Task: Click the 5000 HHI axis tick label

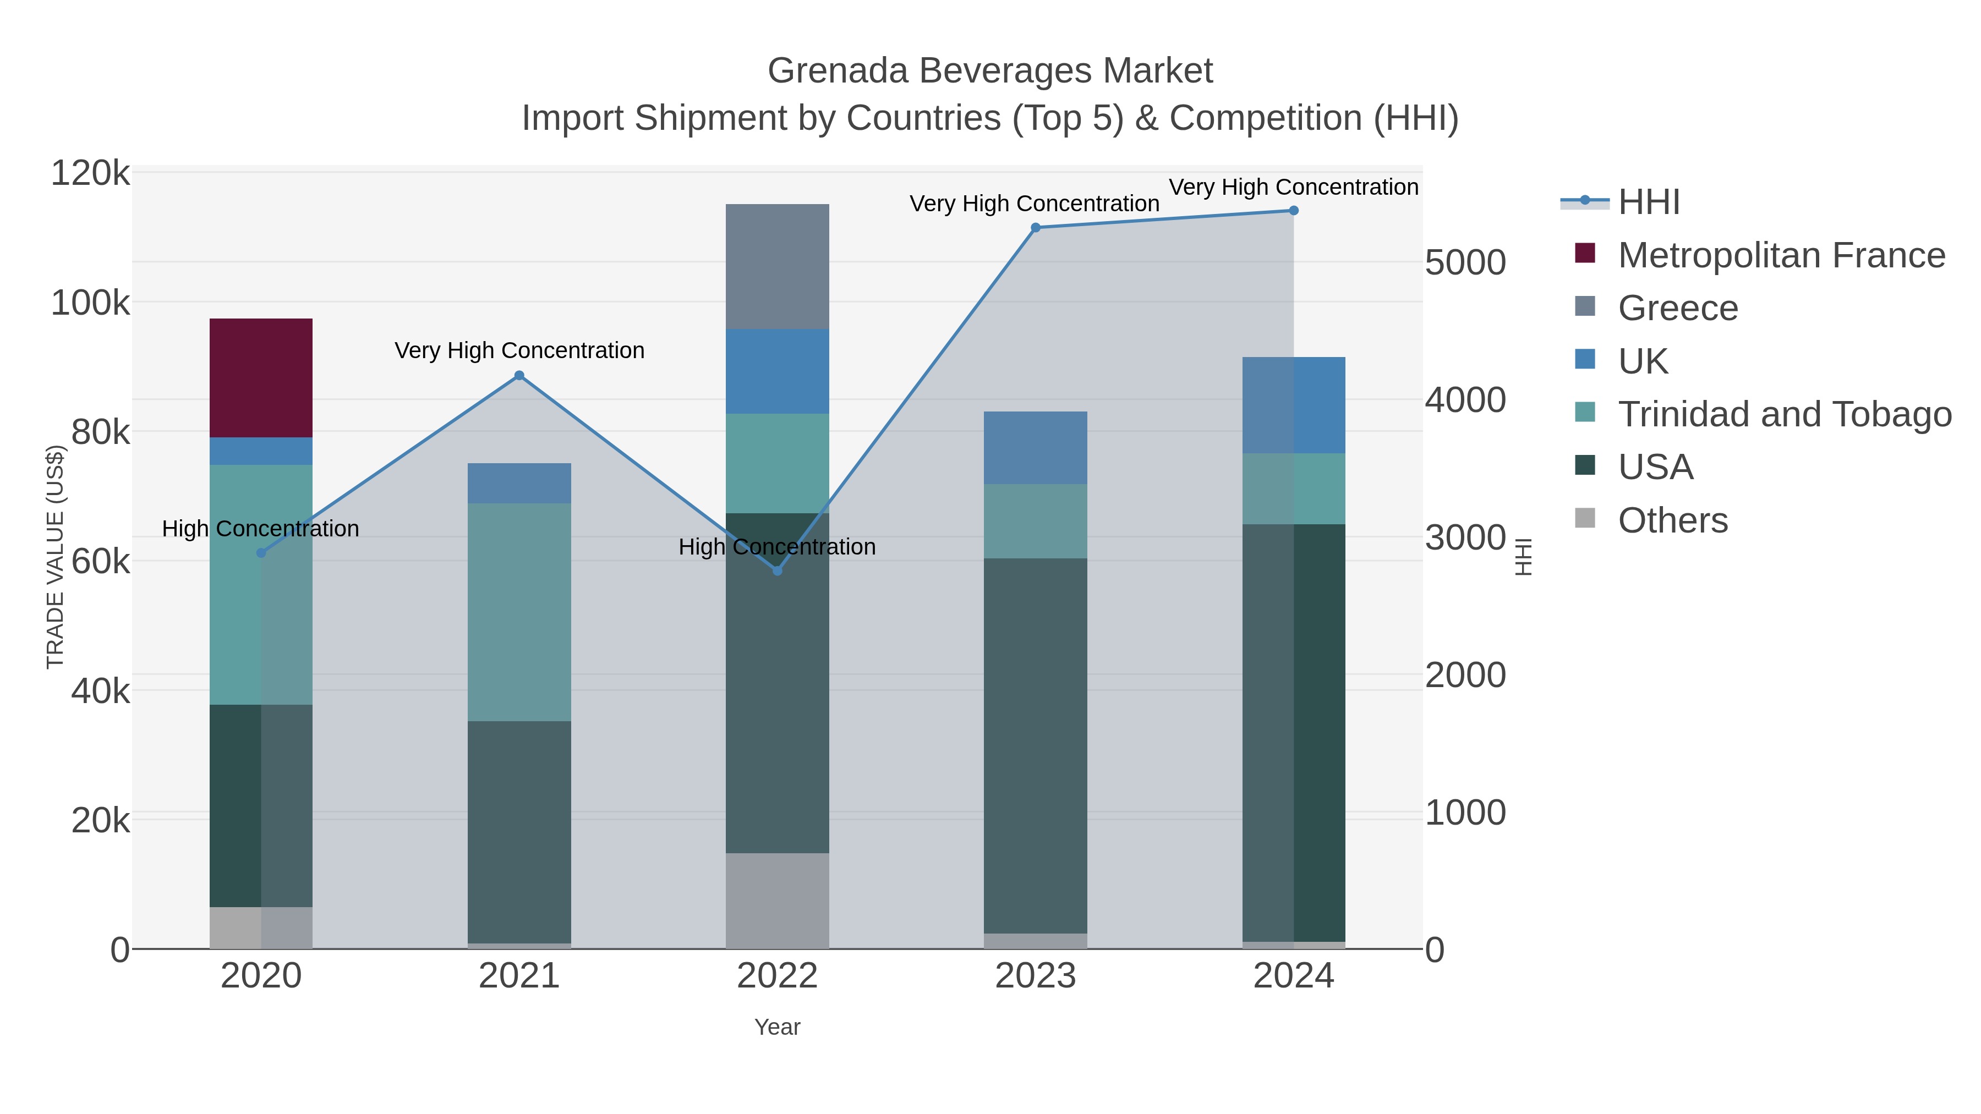Action: click(1465, 262)
